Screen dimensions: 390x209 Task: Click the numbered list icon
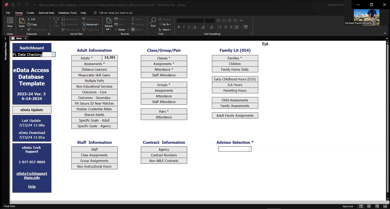[224, 21]
